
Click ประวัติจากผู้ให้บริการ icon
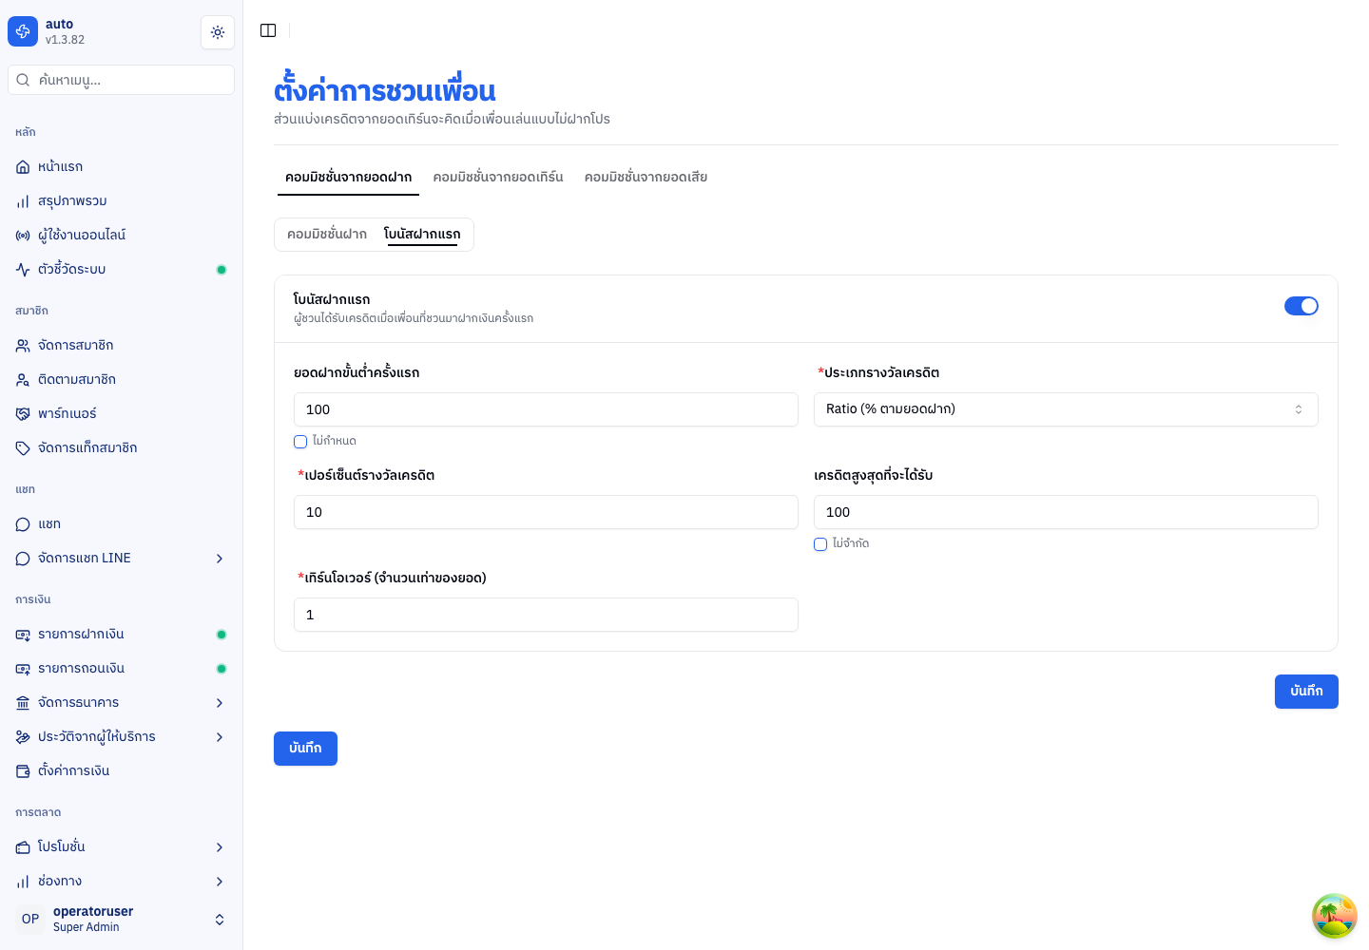(23, 737)
